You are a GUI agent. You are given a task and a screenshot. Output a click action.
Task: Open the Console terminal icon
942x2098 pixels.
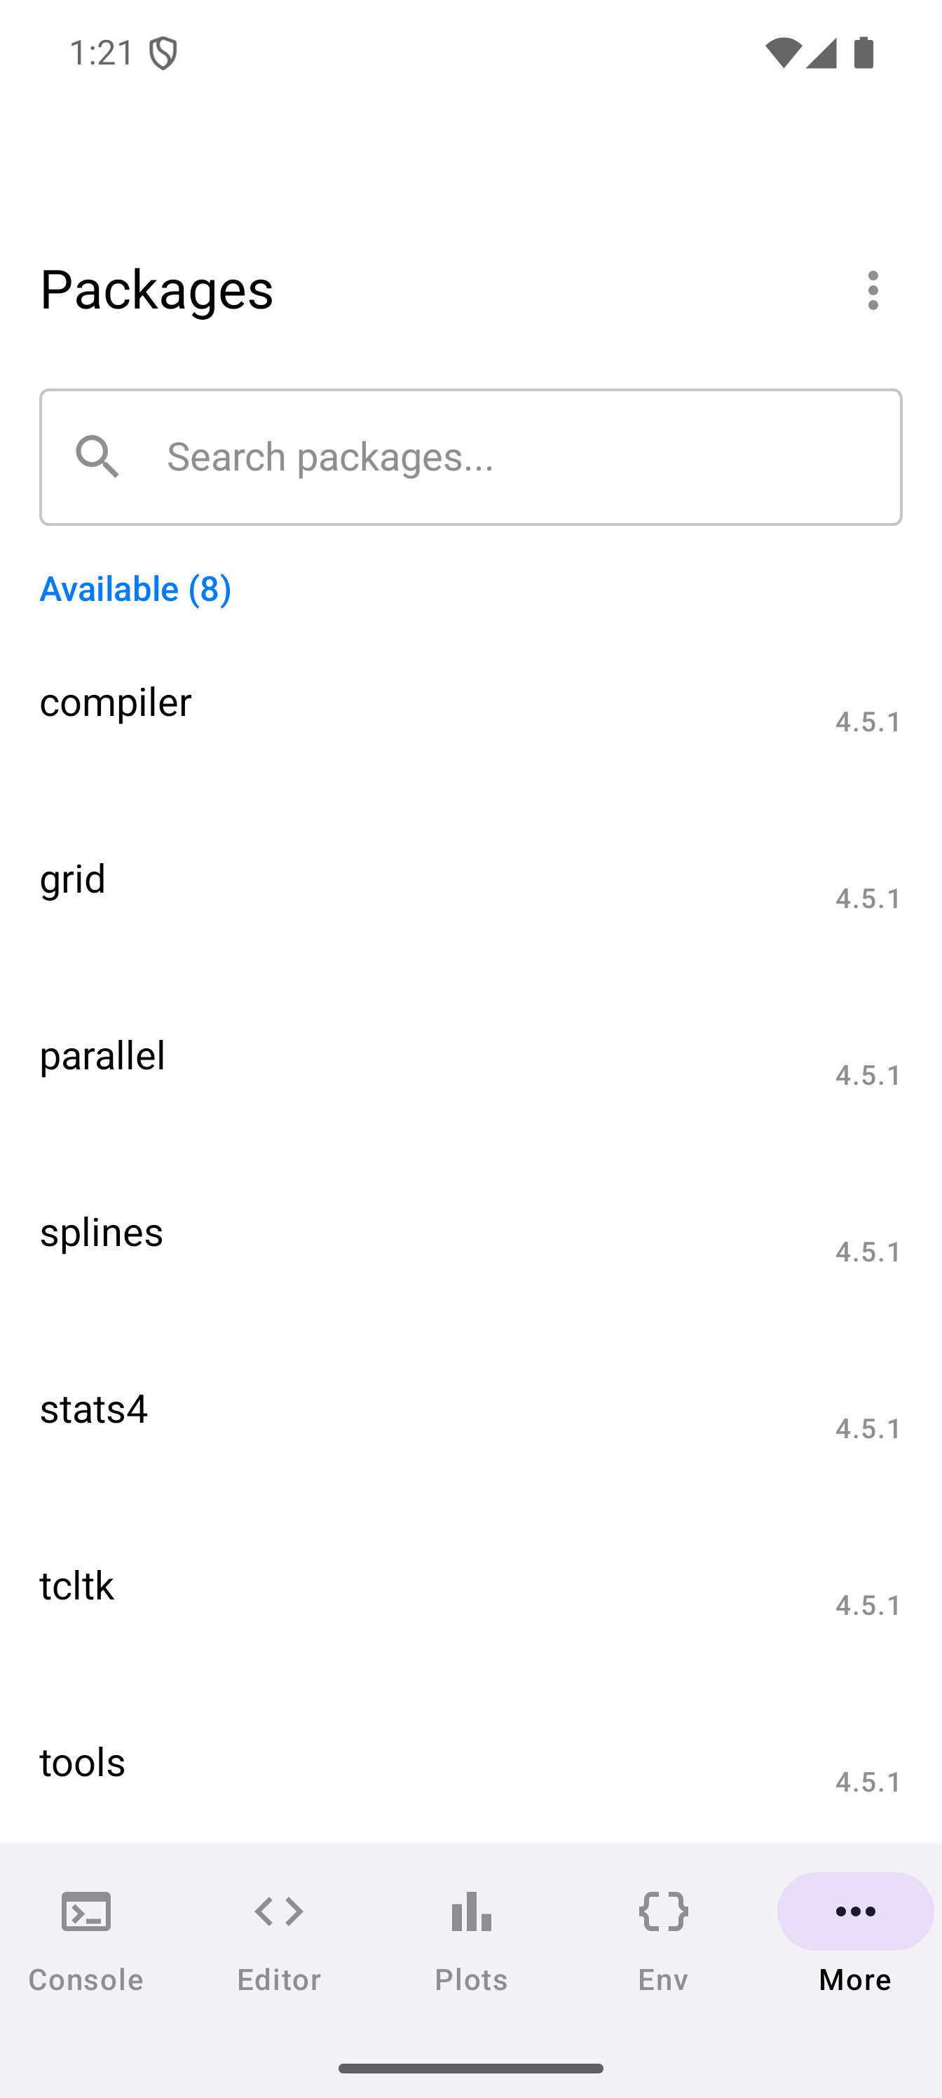[86, 1911]
